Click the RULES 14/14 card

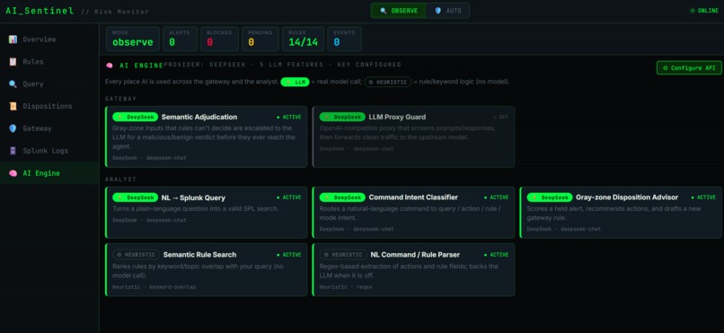[x=303, y=39]
